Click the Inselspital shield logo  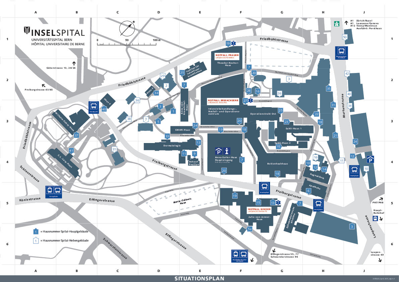coord(27,30)
